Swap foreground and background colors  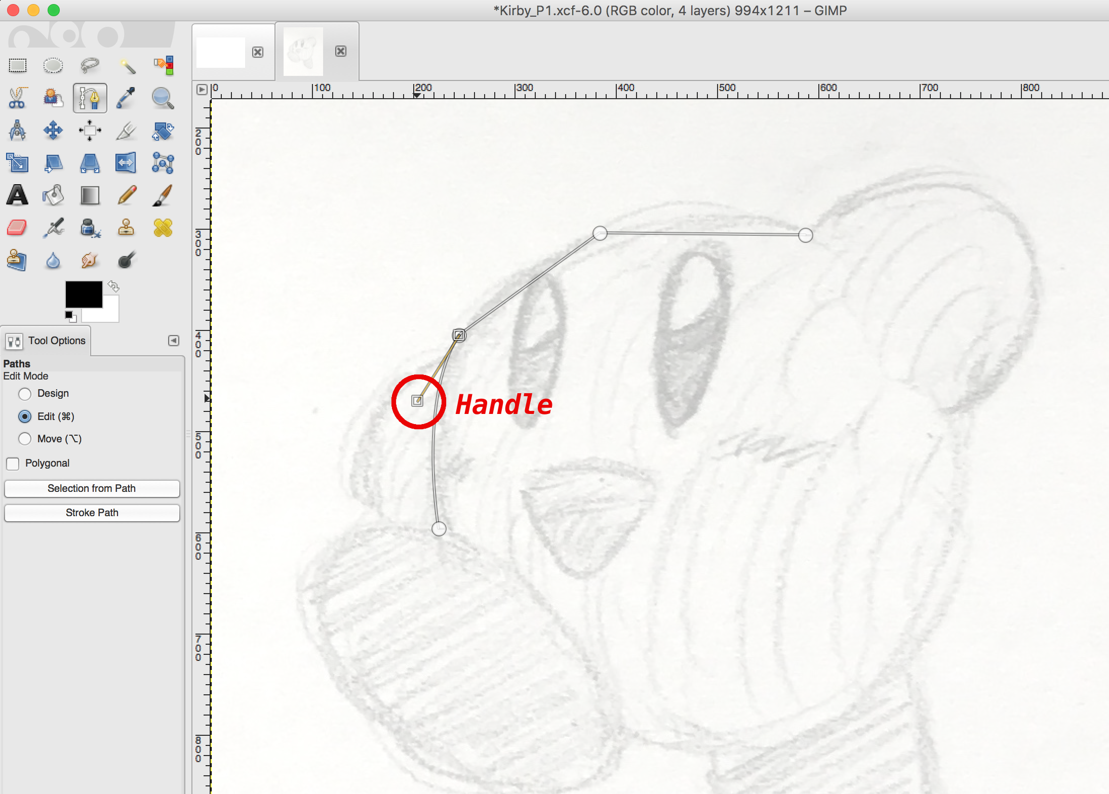pyautogui.click(x=113, y=286)
